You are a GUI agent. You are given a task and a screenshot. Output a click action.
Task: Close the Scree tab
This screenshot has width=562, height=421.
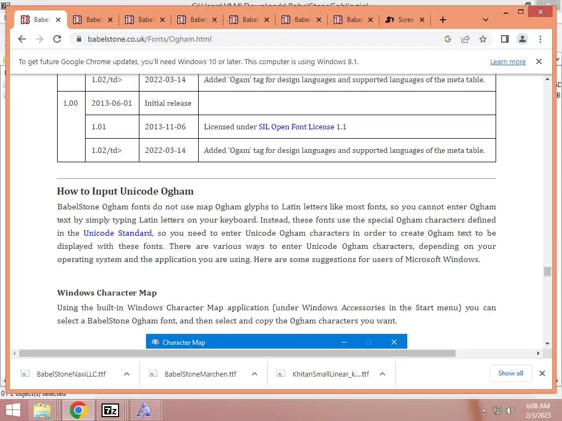point(422,20)
